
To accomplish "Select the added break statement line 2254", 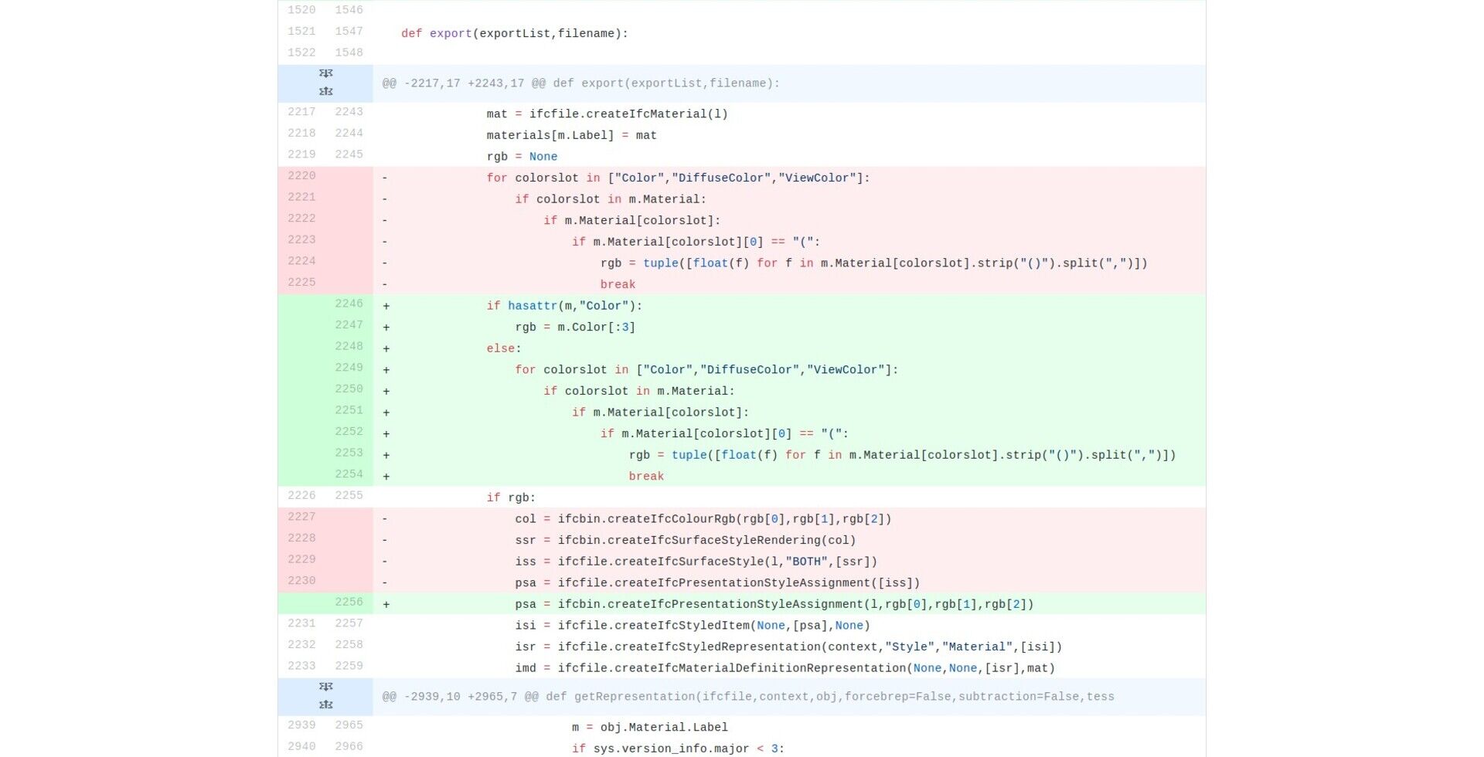I will 646,475.
